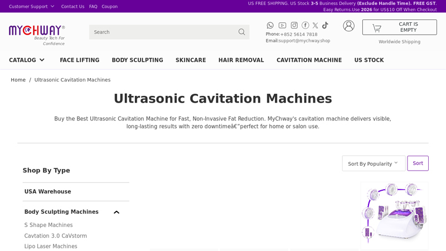Image resolution: width=446 pixels, height=251 pixels.
Task: Click the Worldwide Shipping text
Action: (x=399, y=41)
